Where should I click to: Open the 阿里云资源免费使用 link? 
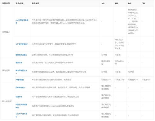pos(21,106)
